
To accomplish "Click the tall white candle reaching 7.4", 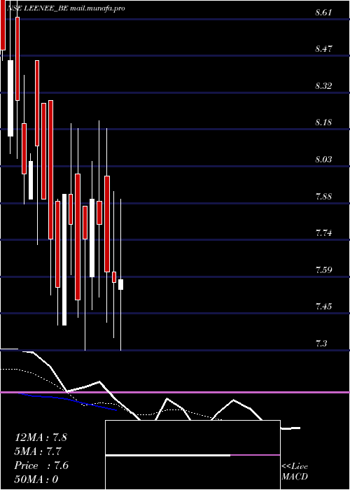I will point(64,260).
